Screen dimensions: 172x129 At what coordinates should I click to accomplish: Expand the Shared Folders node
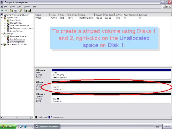[x=5, y=23]
